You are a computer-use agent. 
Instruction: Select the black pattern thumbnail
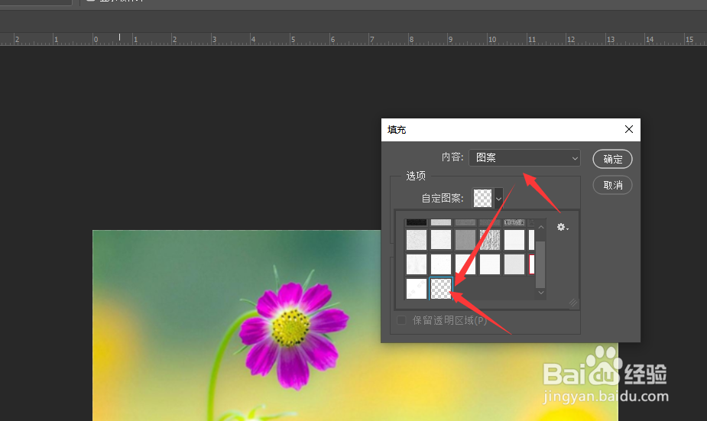coord(416,222)
